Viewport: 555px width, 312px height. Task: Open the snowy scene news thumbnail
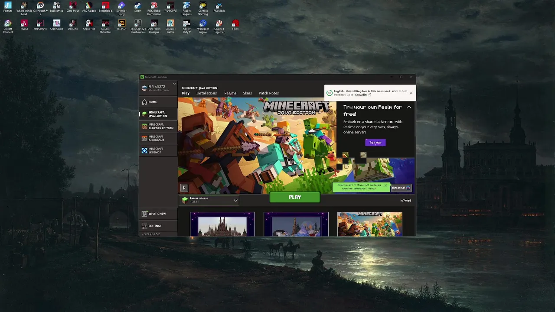point(296,224)
